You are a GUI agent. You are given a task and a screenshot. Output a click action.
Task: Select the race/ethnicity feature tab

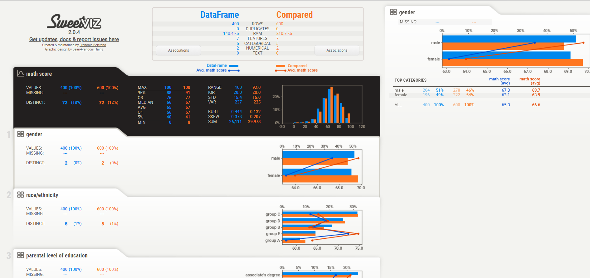coord(42,195)
